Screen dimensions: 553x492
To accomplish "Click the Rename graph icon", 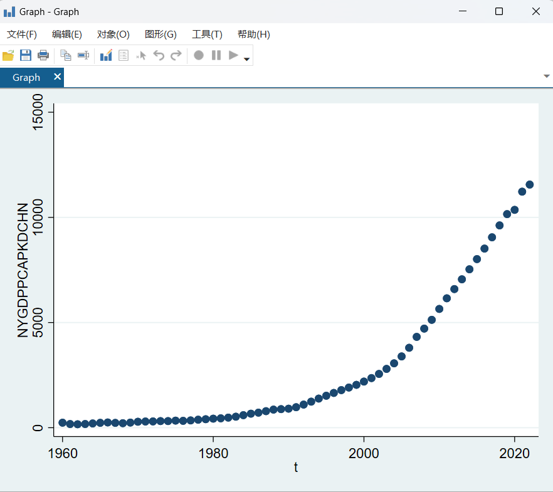I will (x=83, y=55).
